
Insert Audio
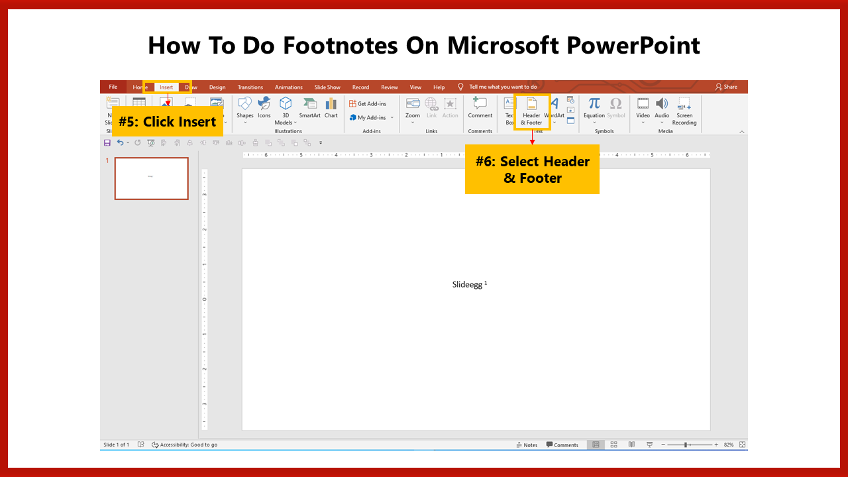(662, 110)
